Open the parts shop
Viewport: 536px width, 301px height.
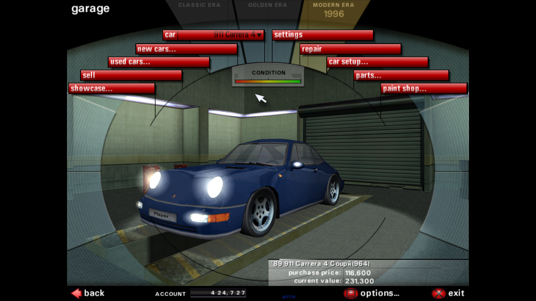pyautogui.click(x=401, y=75)
